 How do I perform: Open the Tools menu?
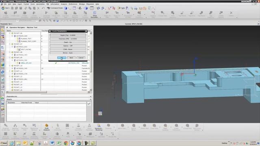pos(32,4)
